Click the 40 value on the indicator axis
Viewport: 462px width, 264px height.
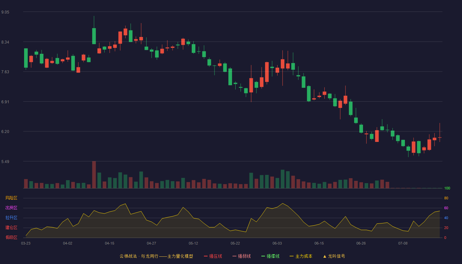(x=446, y=218)
